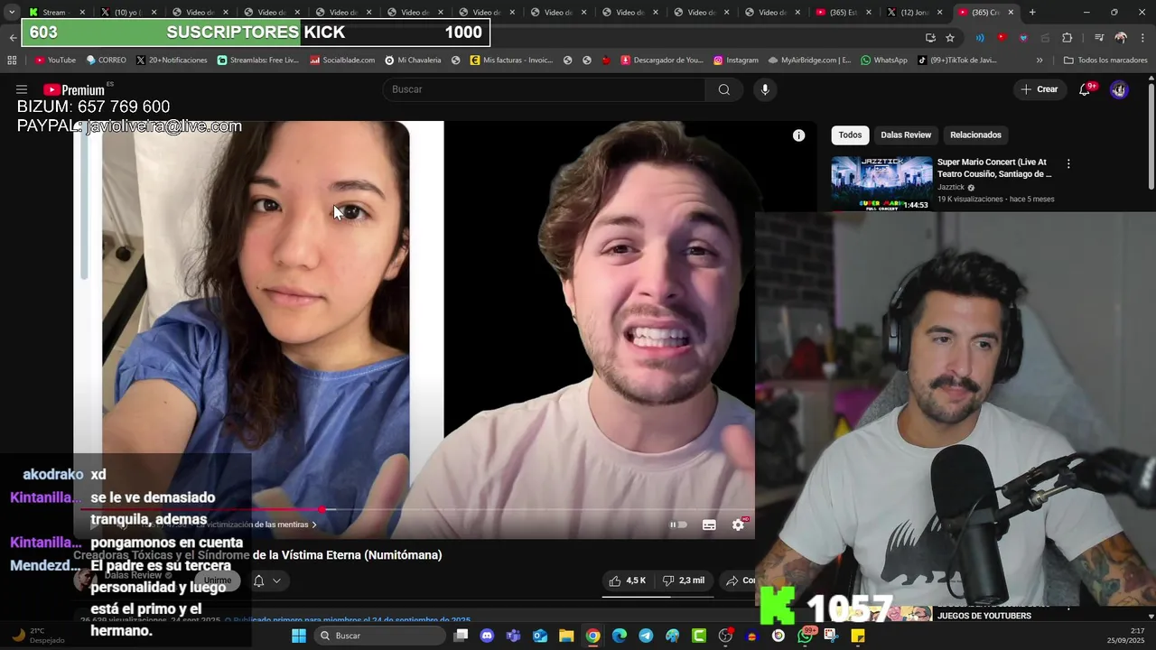Open the YouTube hamburger guide menu

22,89
